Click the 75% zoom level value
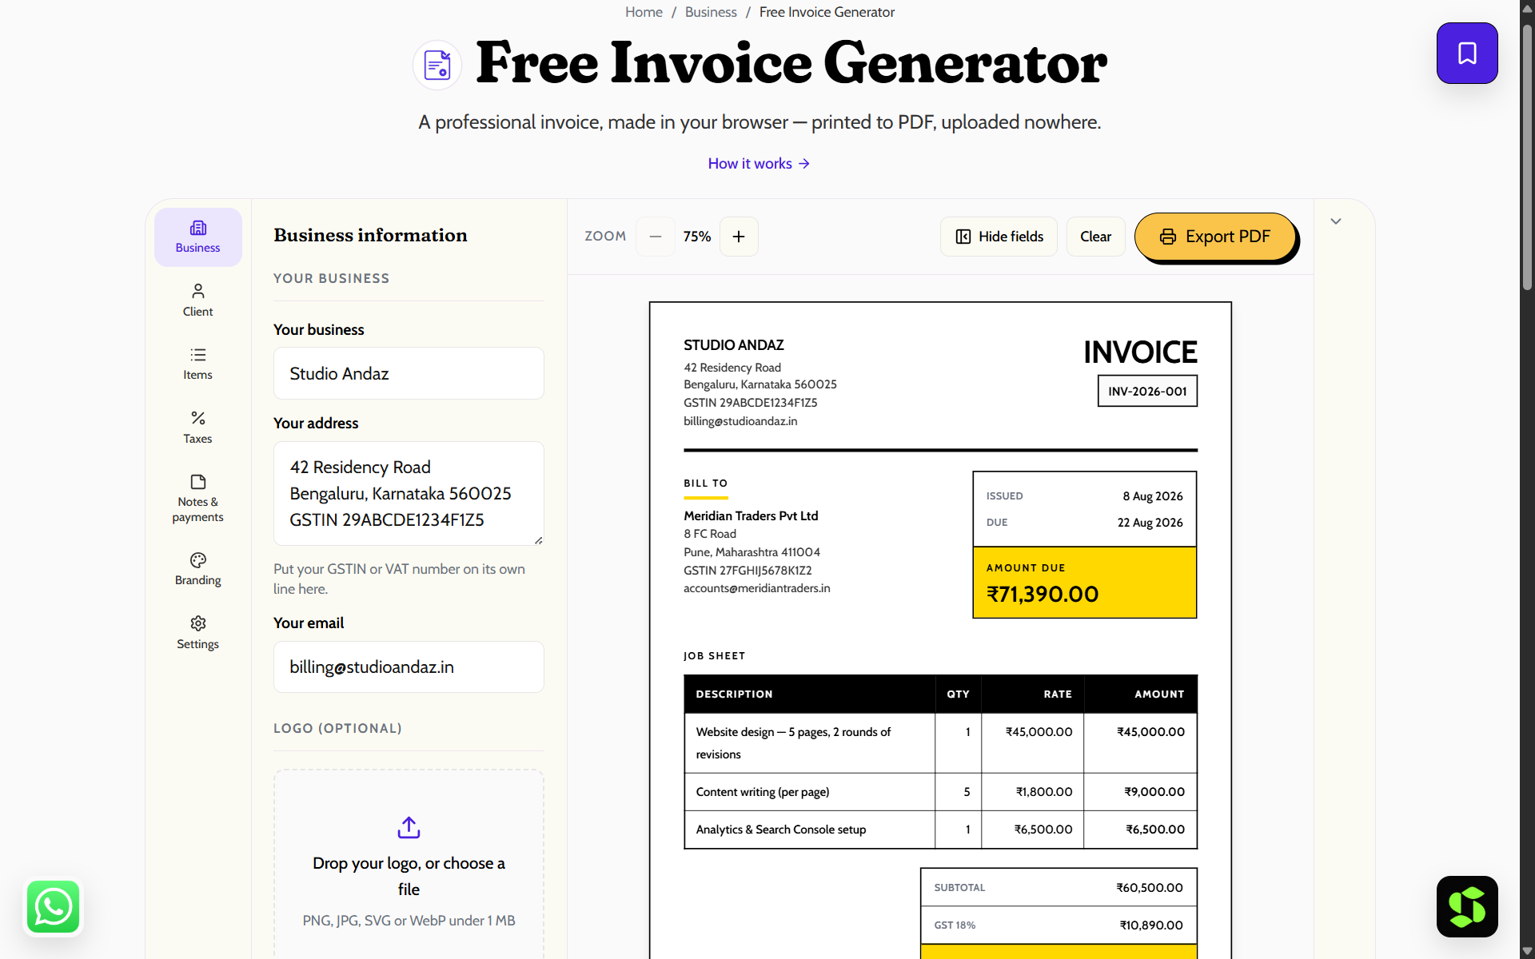The image size is (1535, 959). [x=697, y=237]
